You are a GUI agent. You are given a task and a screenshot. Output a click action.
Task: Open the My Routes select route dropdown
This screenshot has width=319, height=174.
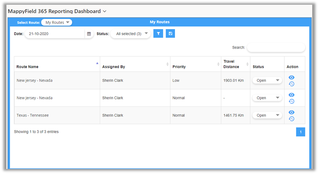(57, 23)
